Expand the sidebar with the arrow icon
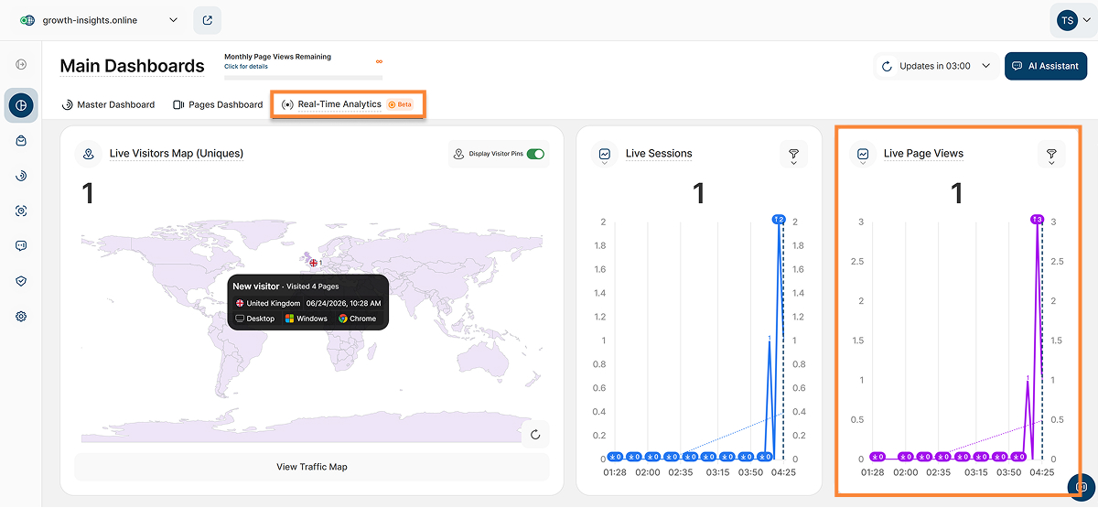This screenshot has width=1098, height=508. (21, 64)
